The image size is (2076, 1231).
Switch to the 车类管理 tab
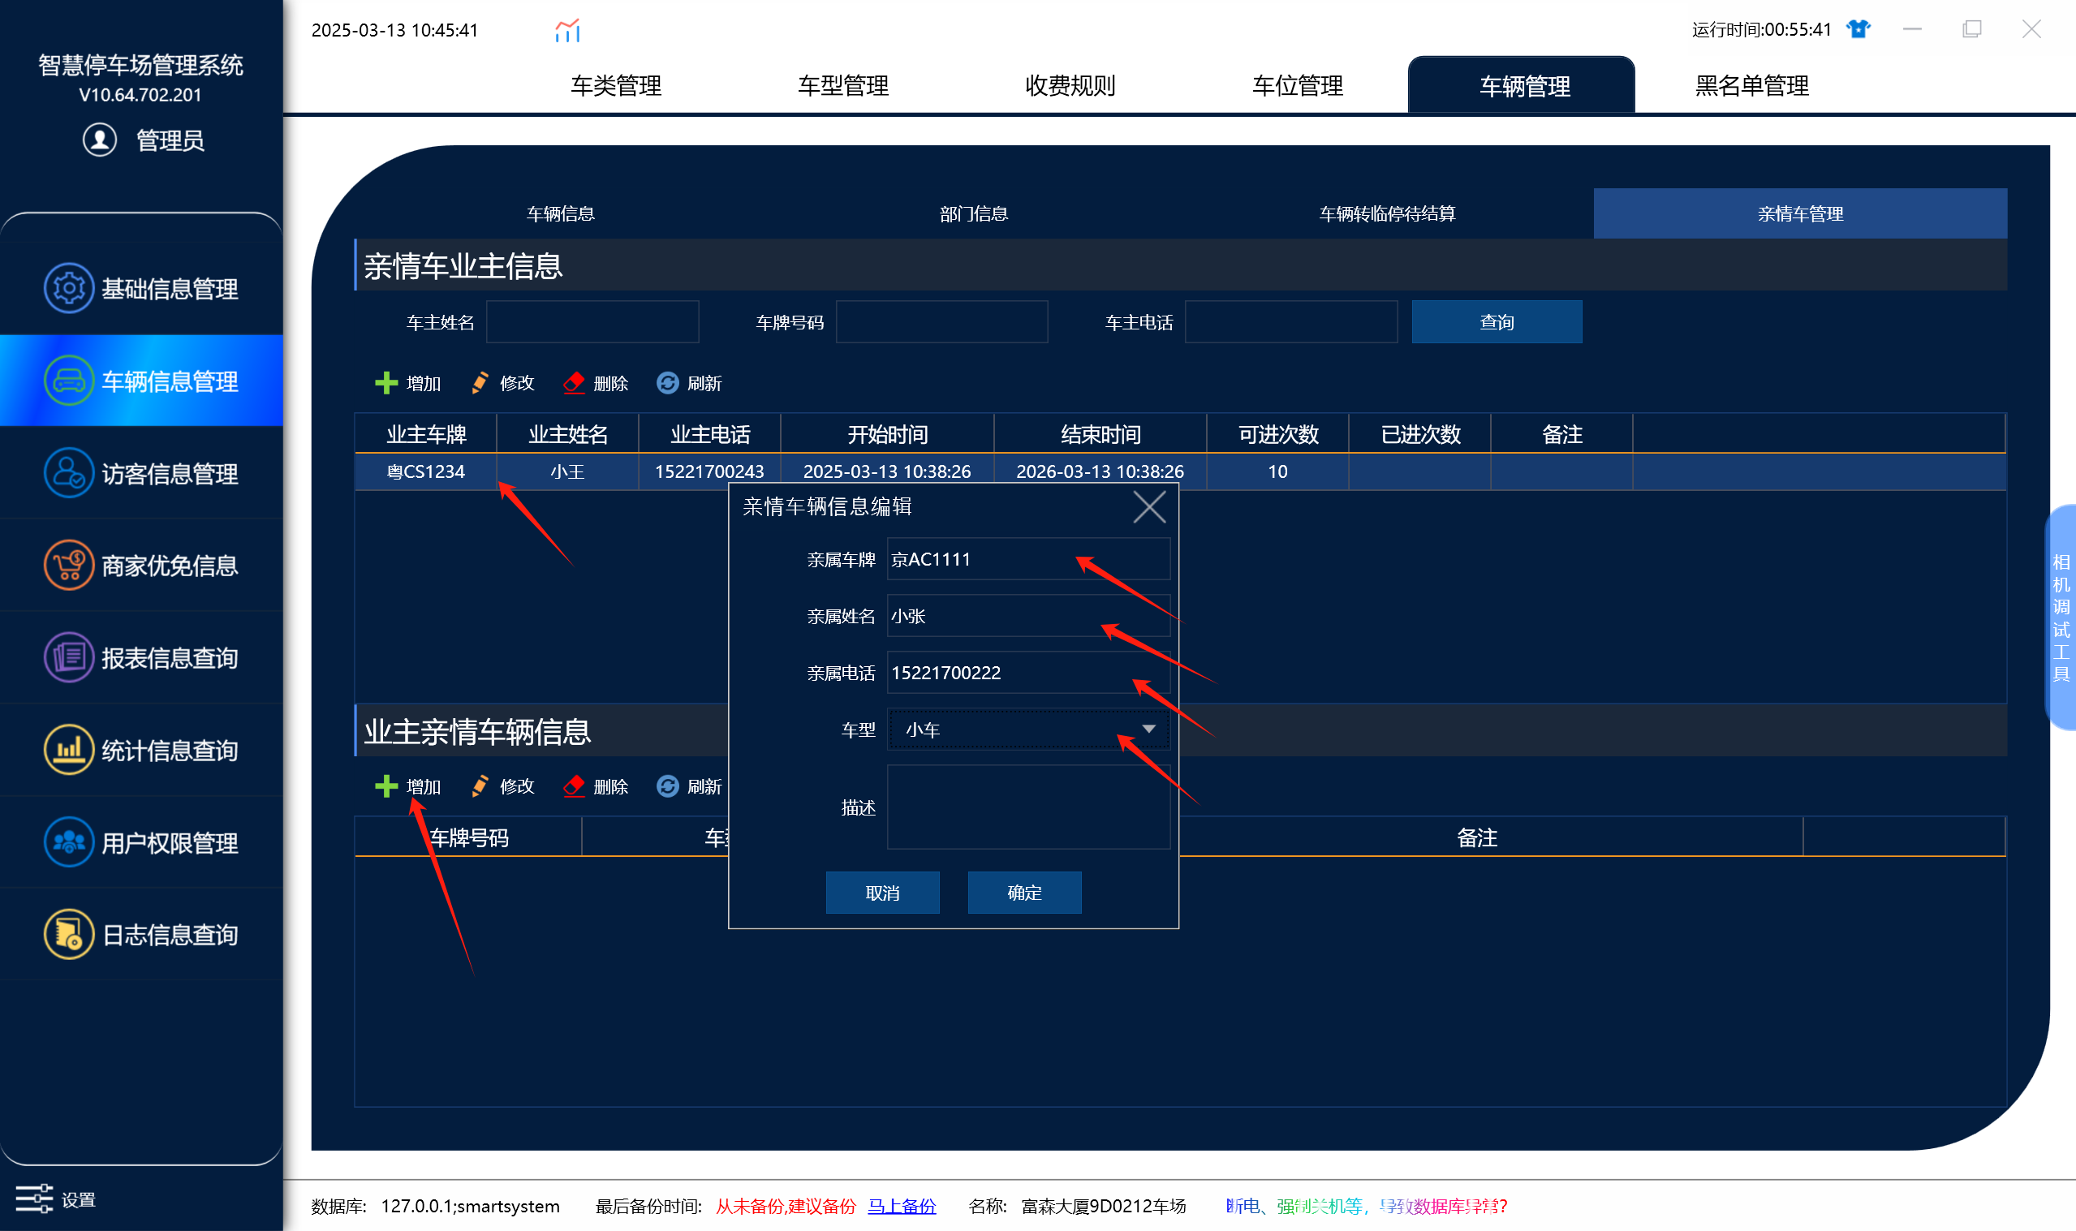(616, 85)
